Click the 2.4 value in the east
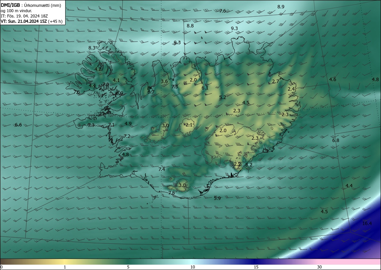Screen dimensions: 381x270 pos(291,89)
